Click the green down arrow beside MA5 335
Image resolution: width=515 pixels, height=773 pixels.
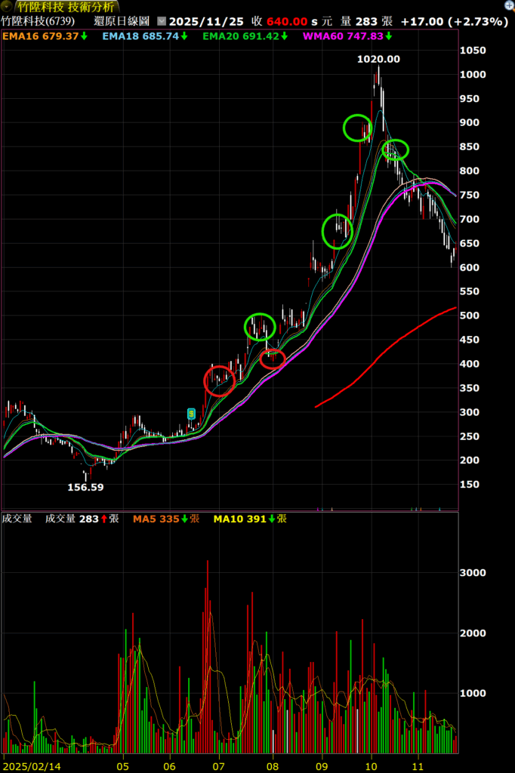click(184, 519)
